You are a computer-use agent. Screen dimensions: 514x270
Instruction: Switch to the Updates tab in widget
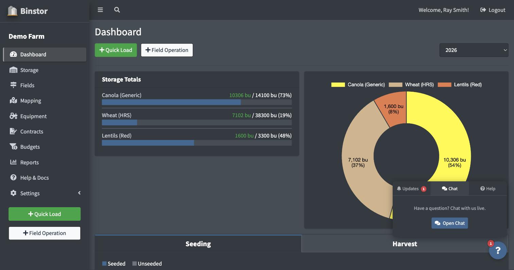(x=411, y=188)
